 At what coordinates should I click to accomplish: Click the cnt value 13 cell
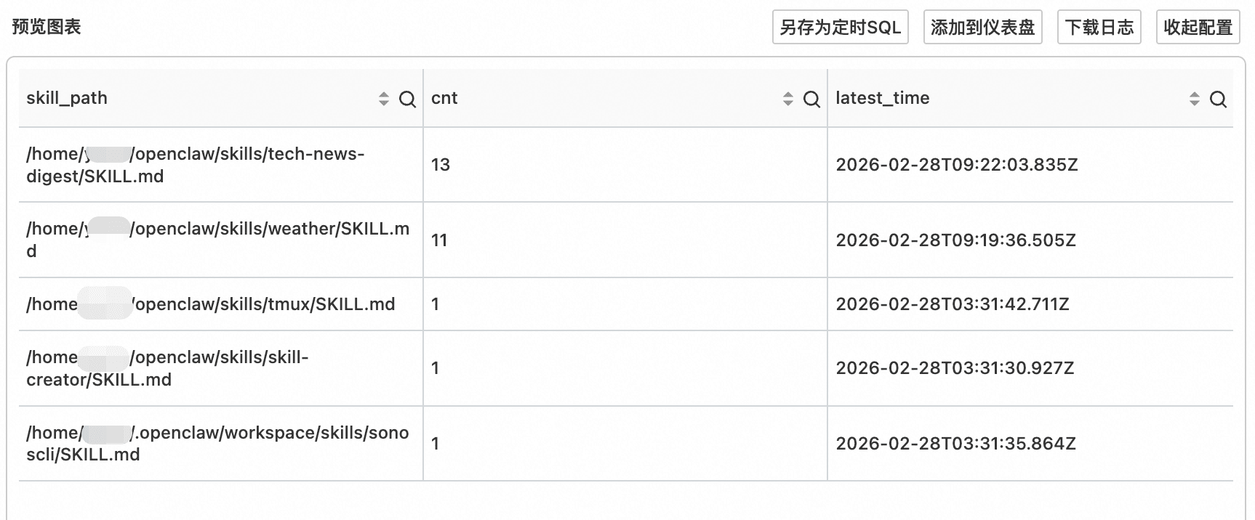(x=441, y=165)
